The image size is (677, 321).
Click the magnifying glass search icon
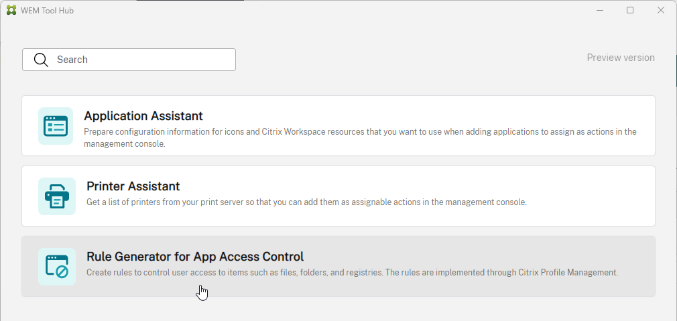click(x=41, y=60)
